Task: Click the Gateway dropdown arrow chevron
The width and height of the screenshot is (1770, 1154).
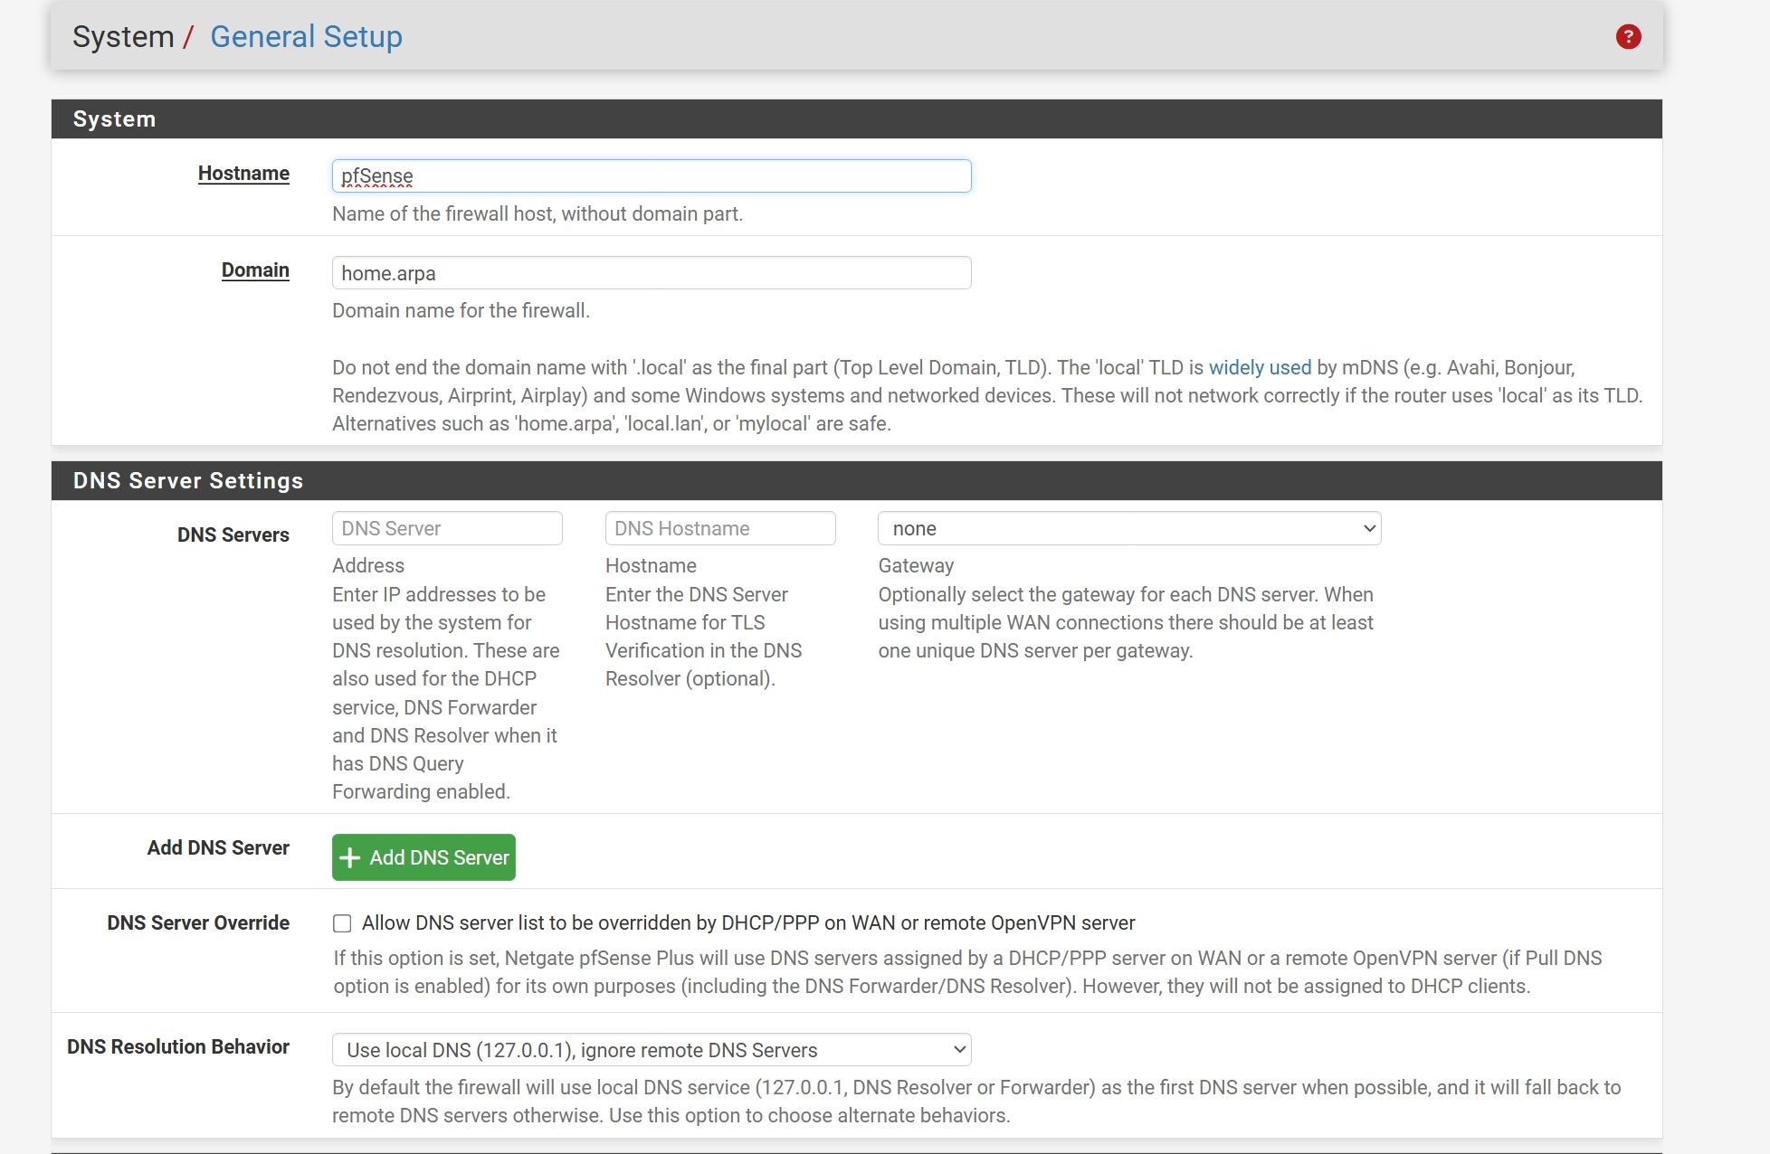Action: click(1369, 528)
